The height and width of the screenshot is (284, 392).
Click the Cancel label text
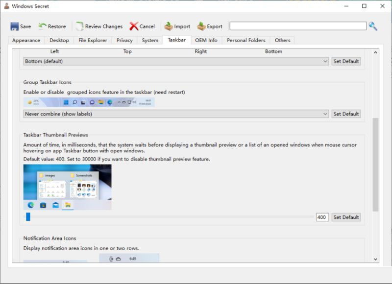(147, 26)
